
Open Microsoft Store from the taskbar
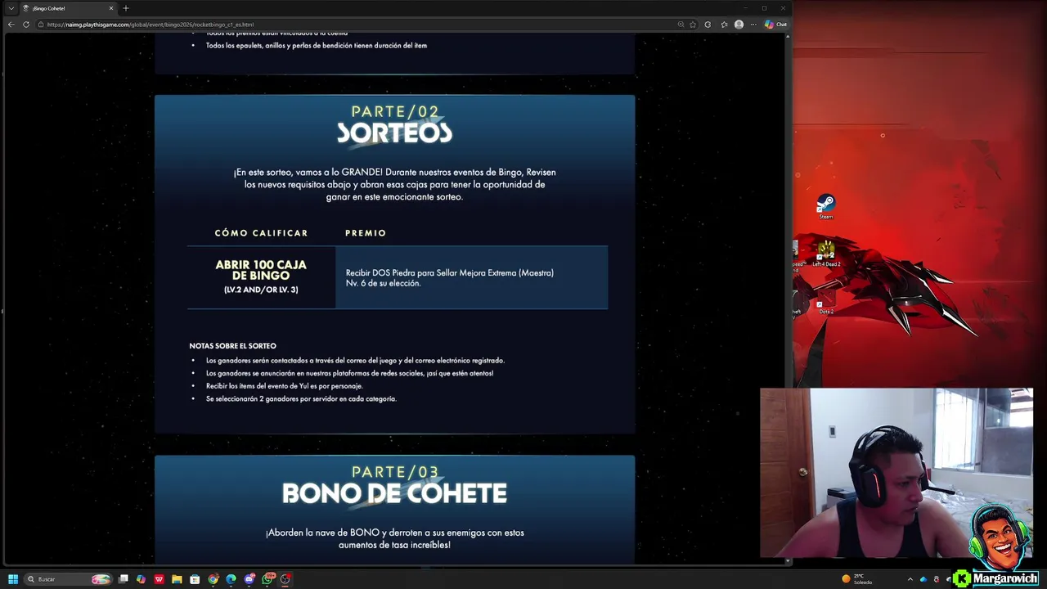point(195,579)
